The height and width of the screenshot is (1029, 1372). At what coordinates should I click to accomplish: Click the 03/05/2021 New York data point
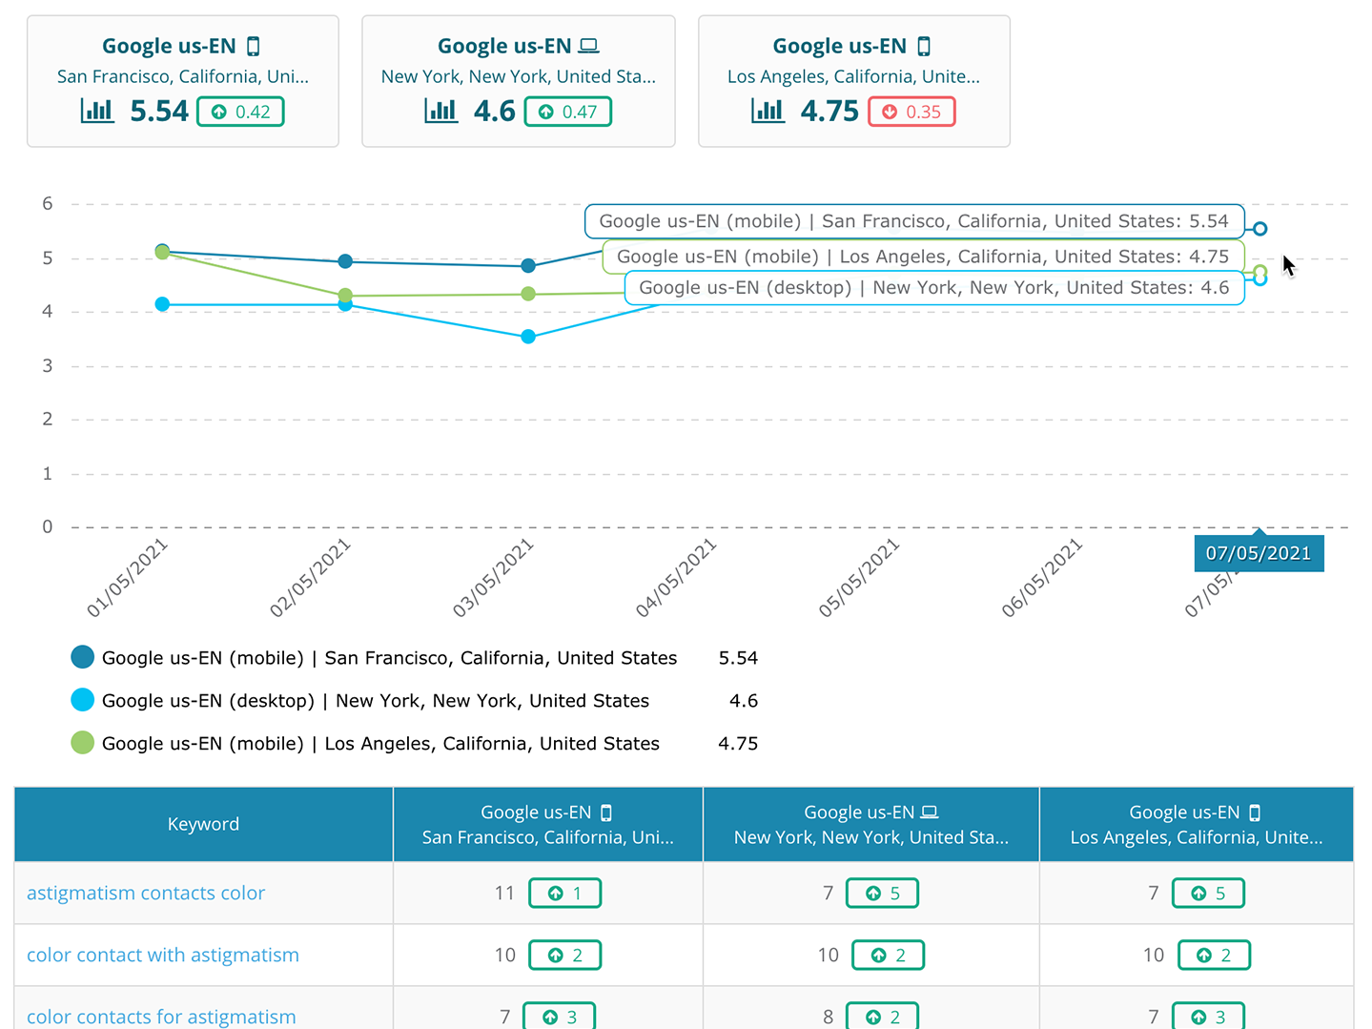click(x=528, y=337)
